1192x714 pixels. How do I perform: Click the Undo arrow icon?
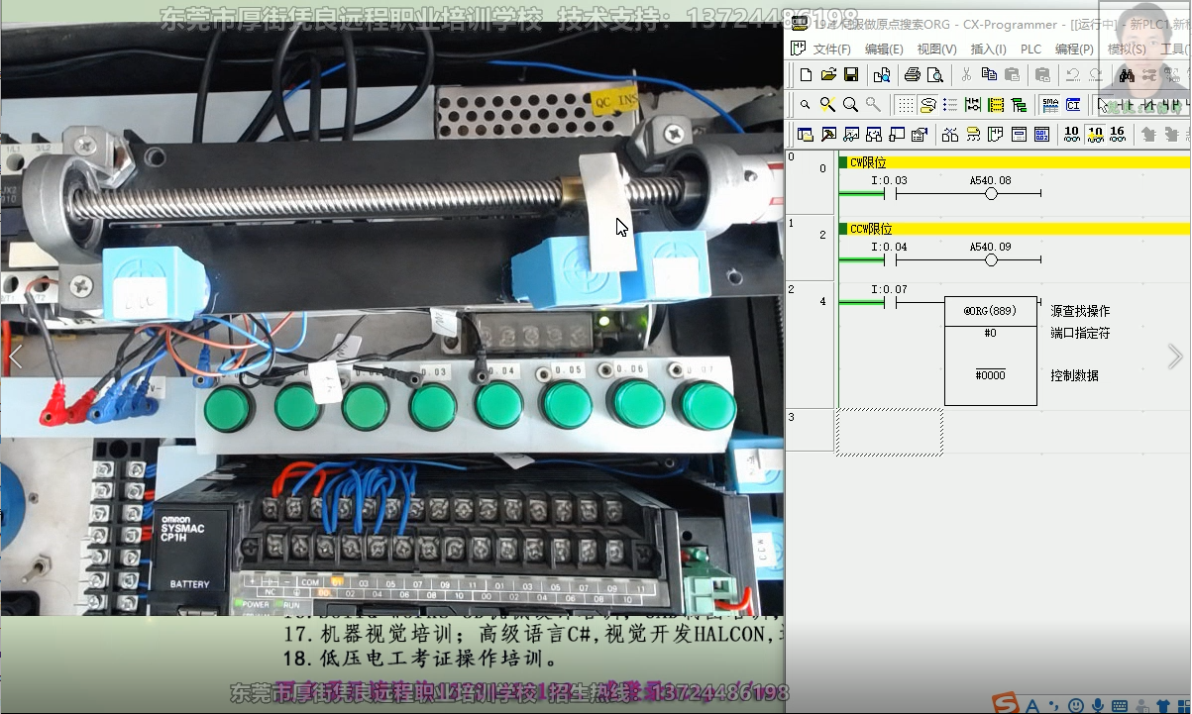pyautogui.click(x=1072, y=75)
